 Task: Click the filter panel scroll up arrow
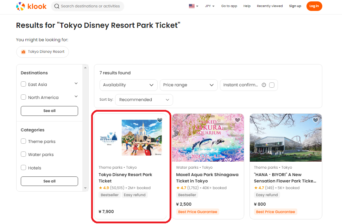85,68
